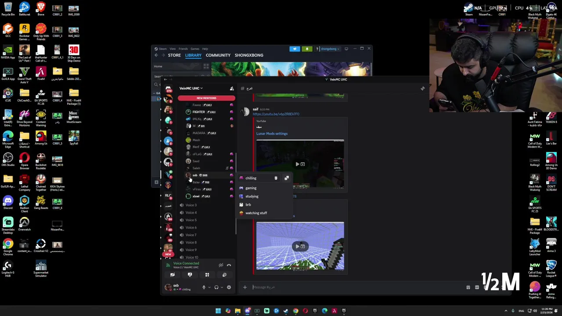Click Voice Connected status text
This screenshot has width=562, height=316.
(186, 263)
